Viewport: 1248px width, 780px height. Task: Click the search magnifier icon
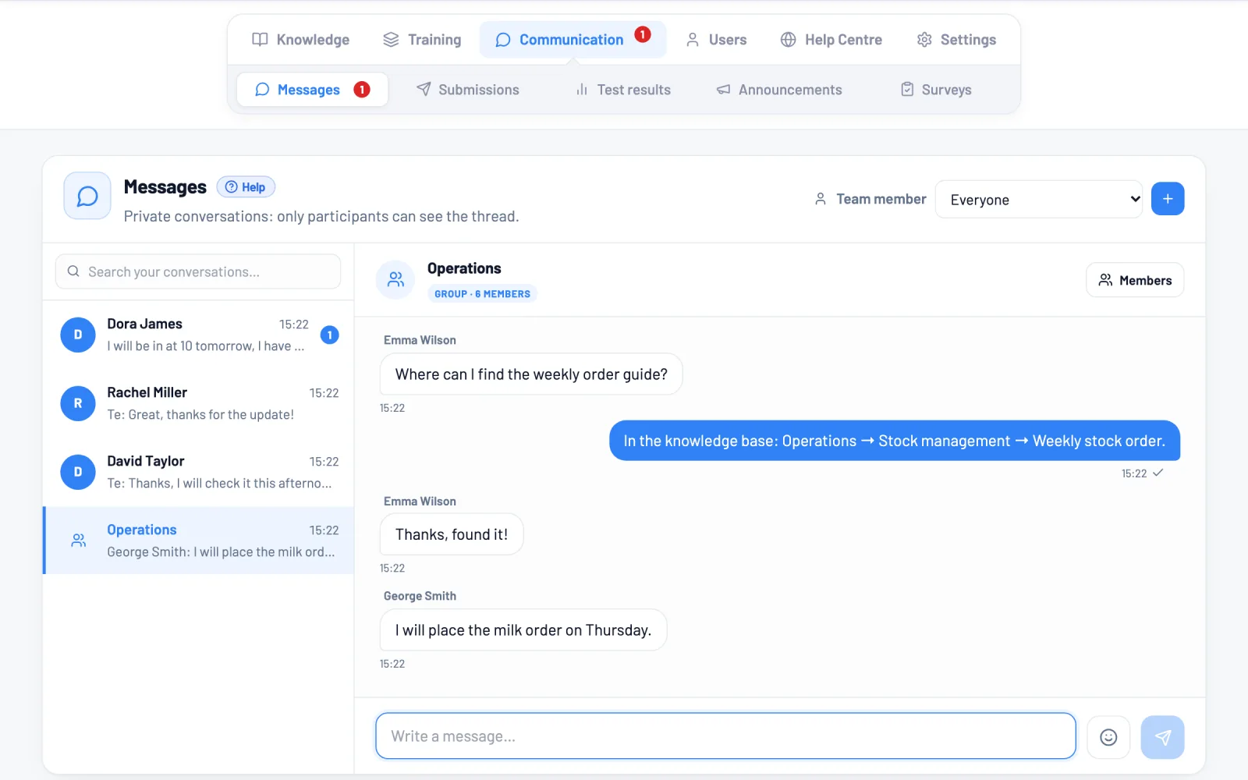[73, 271]
